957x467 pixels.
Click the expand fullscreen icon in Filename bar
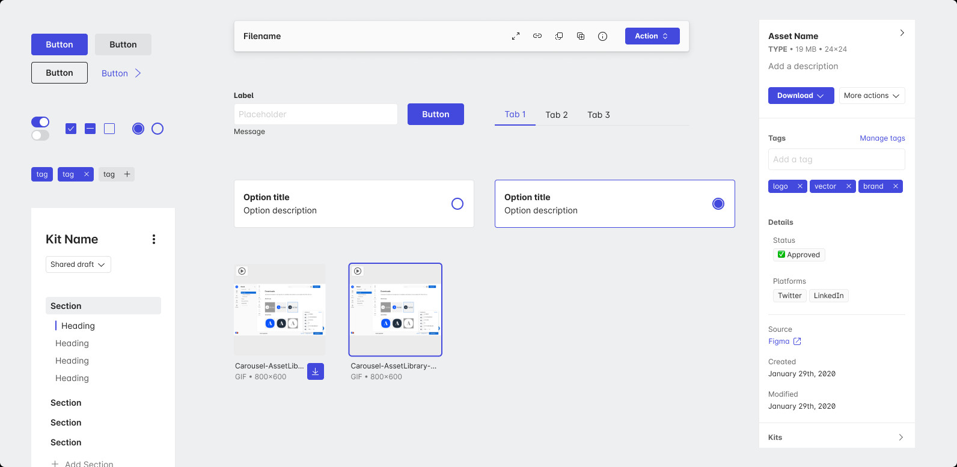point(516,36)
